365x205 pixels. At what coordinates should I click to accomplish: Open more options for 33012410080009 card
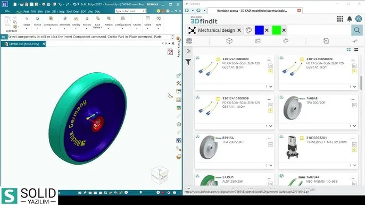pyautogui.click(x=269, y=60)
